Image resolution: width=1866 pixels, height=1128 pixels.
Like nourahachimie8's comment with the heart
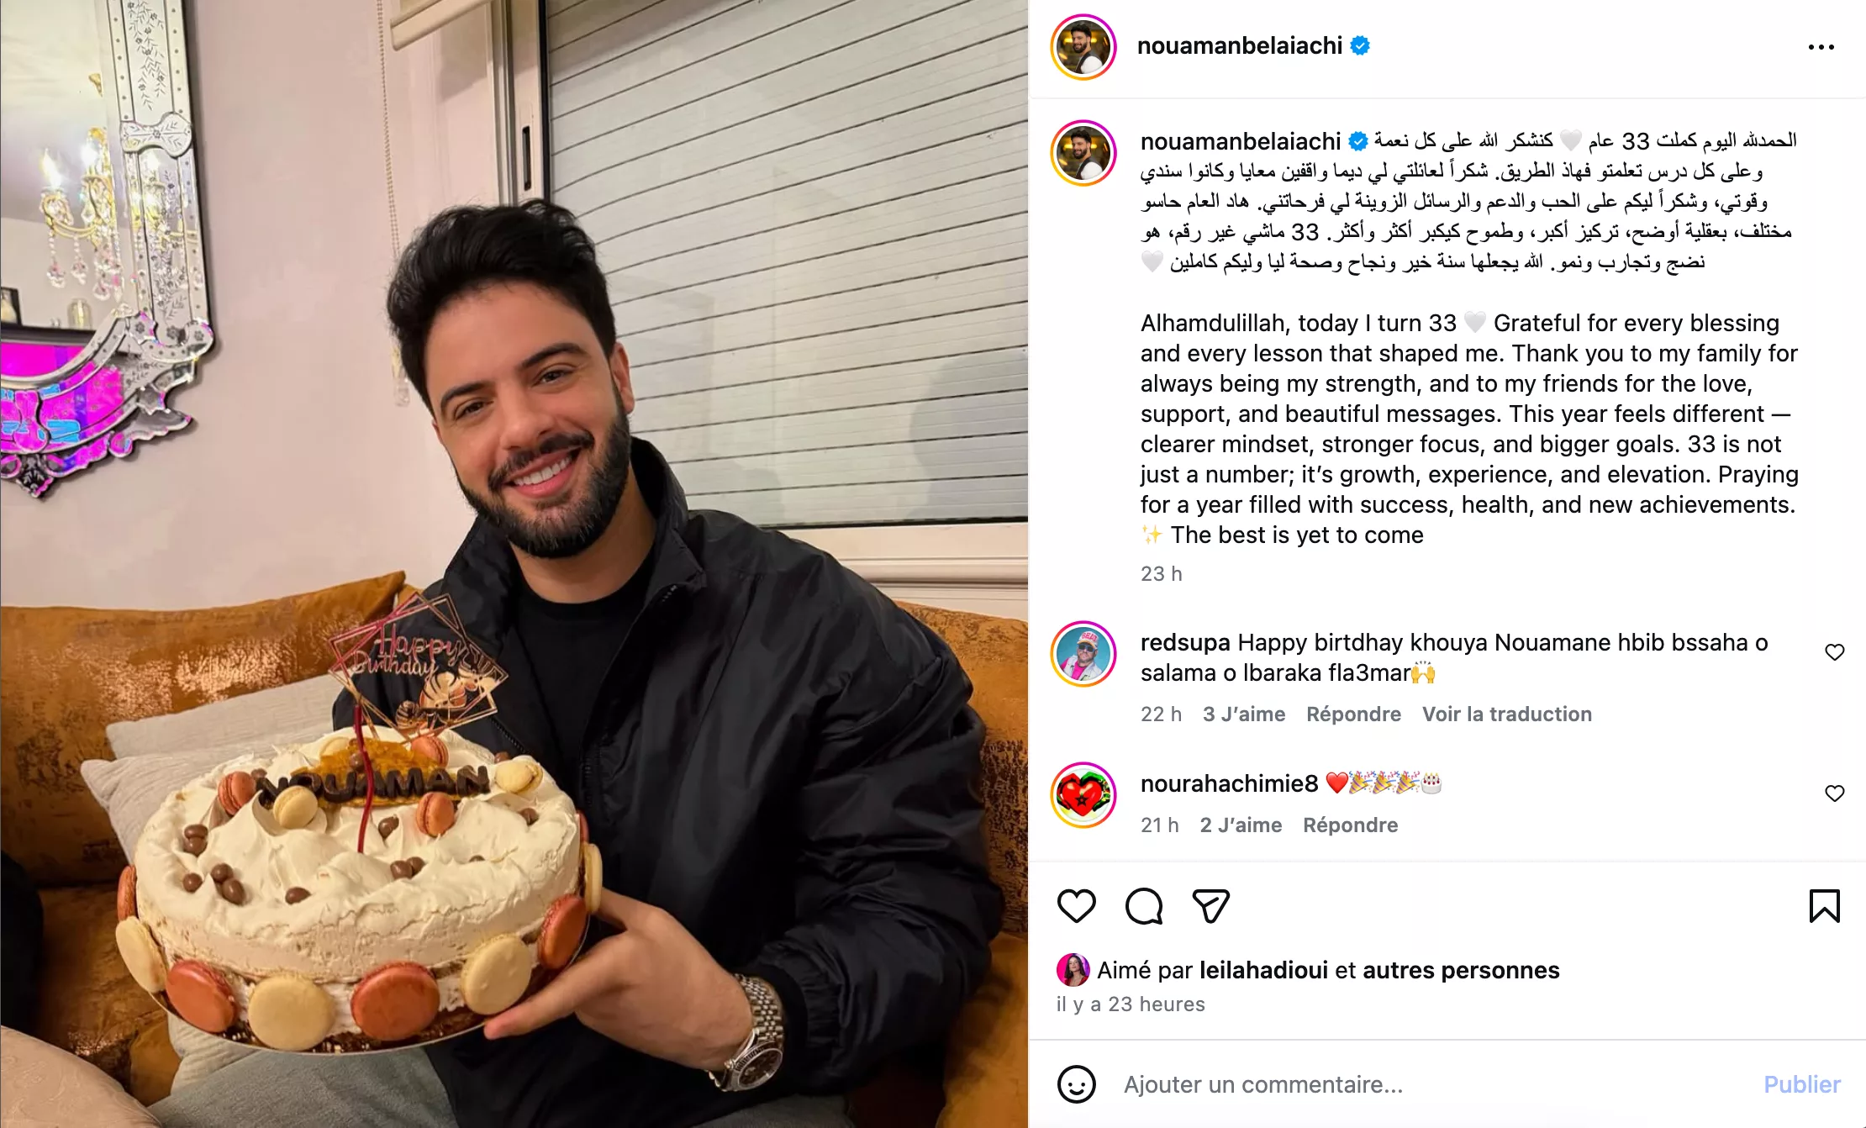point(1835,793)
